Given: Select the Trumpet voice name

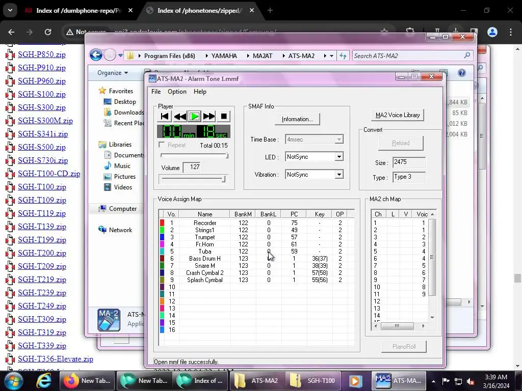Looking at the screenshot, I should point(205,237).
